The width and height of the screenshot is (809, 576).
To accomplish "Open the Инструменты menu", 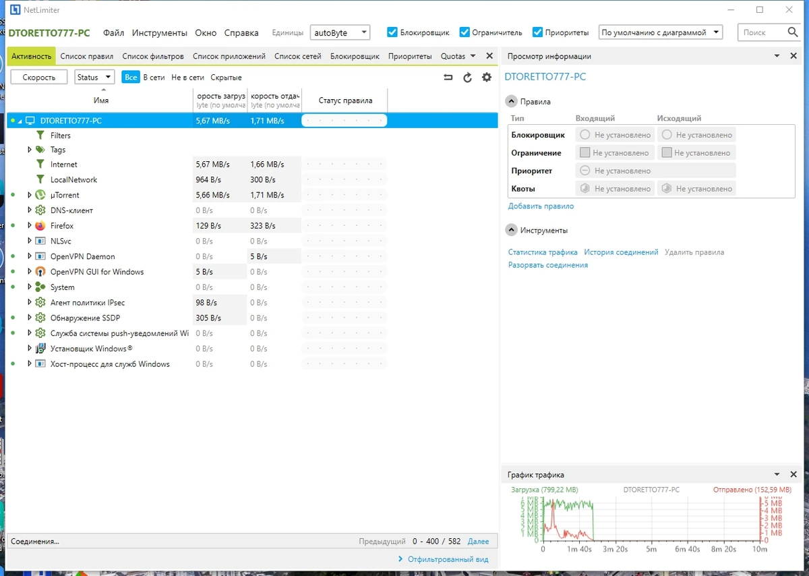I will tap(159, 32).
